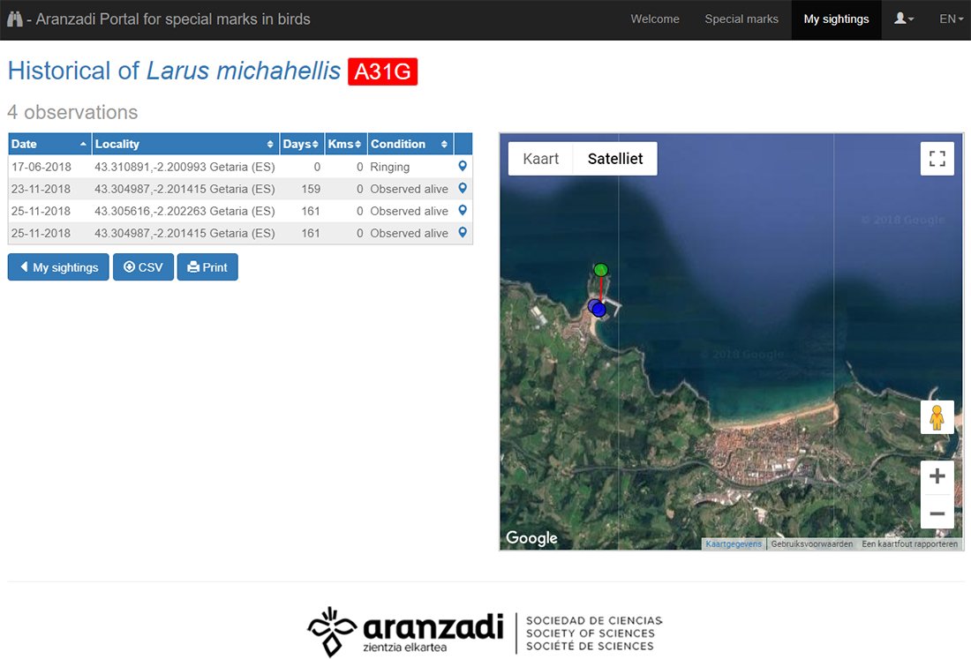
Task: Click the map pin for 23-11-2018 observation
Action: (462, 188)
